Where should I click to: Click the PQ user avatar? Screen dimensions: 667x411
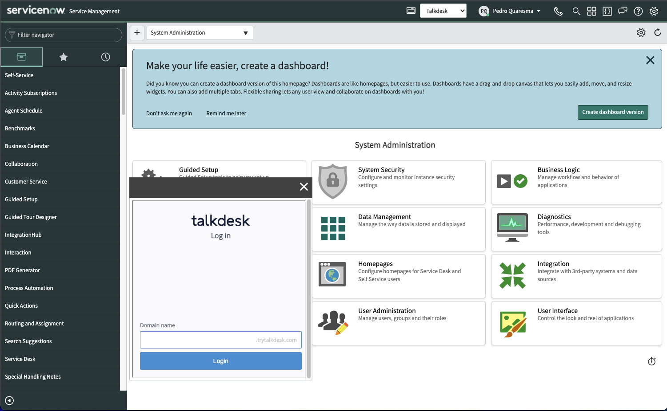coord(483,11)
